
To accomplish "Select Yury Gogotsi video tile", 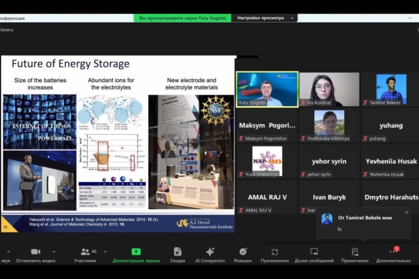I will (267, 90).
